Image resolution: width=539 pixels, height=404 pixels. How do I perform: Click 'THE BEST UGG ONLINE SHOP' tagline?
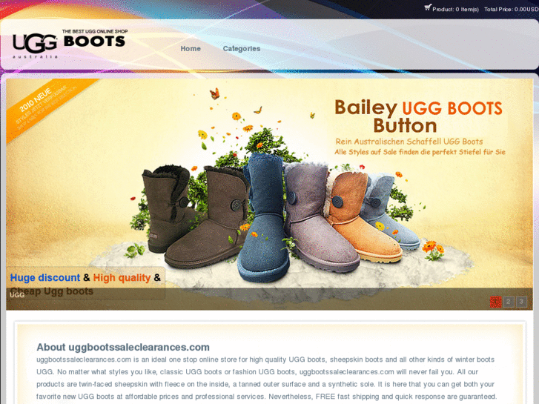pyautogui.click(x=95, y=31)
